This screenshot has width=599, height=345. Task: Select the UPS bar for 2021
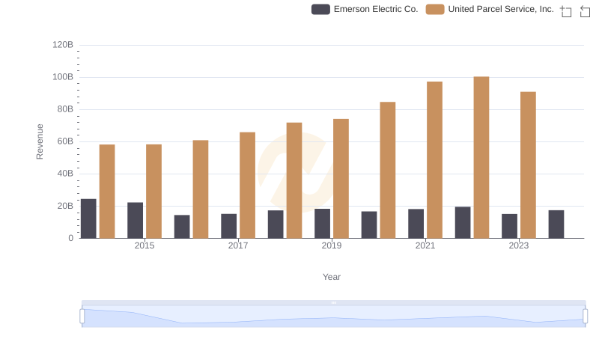(x=435, y=160)
